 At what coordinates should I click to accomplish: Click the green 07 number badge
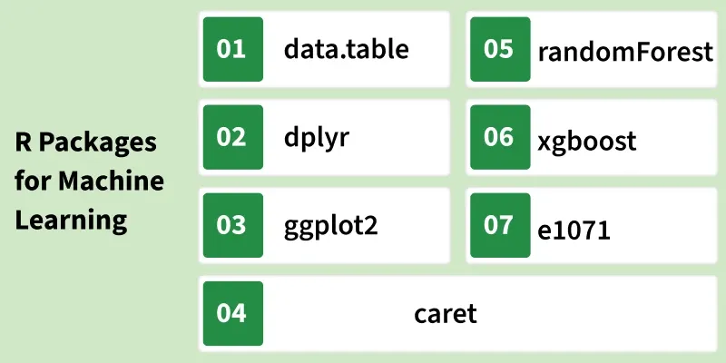pos(500,225)
